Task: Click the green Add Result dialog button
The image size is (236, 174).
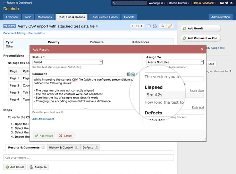Action: click(44, 136)
